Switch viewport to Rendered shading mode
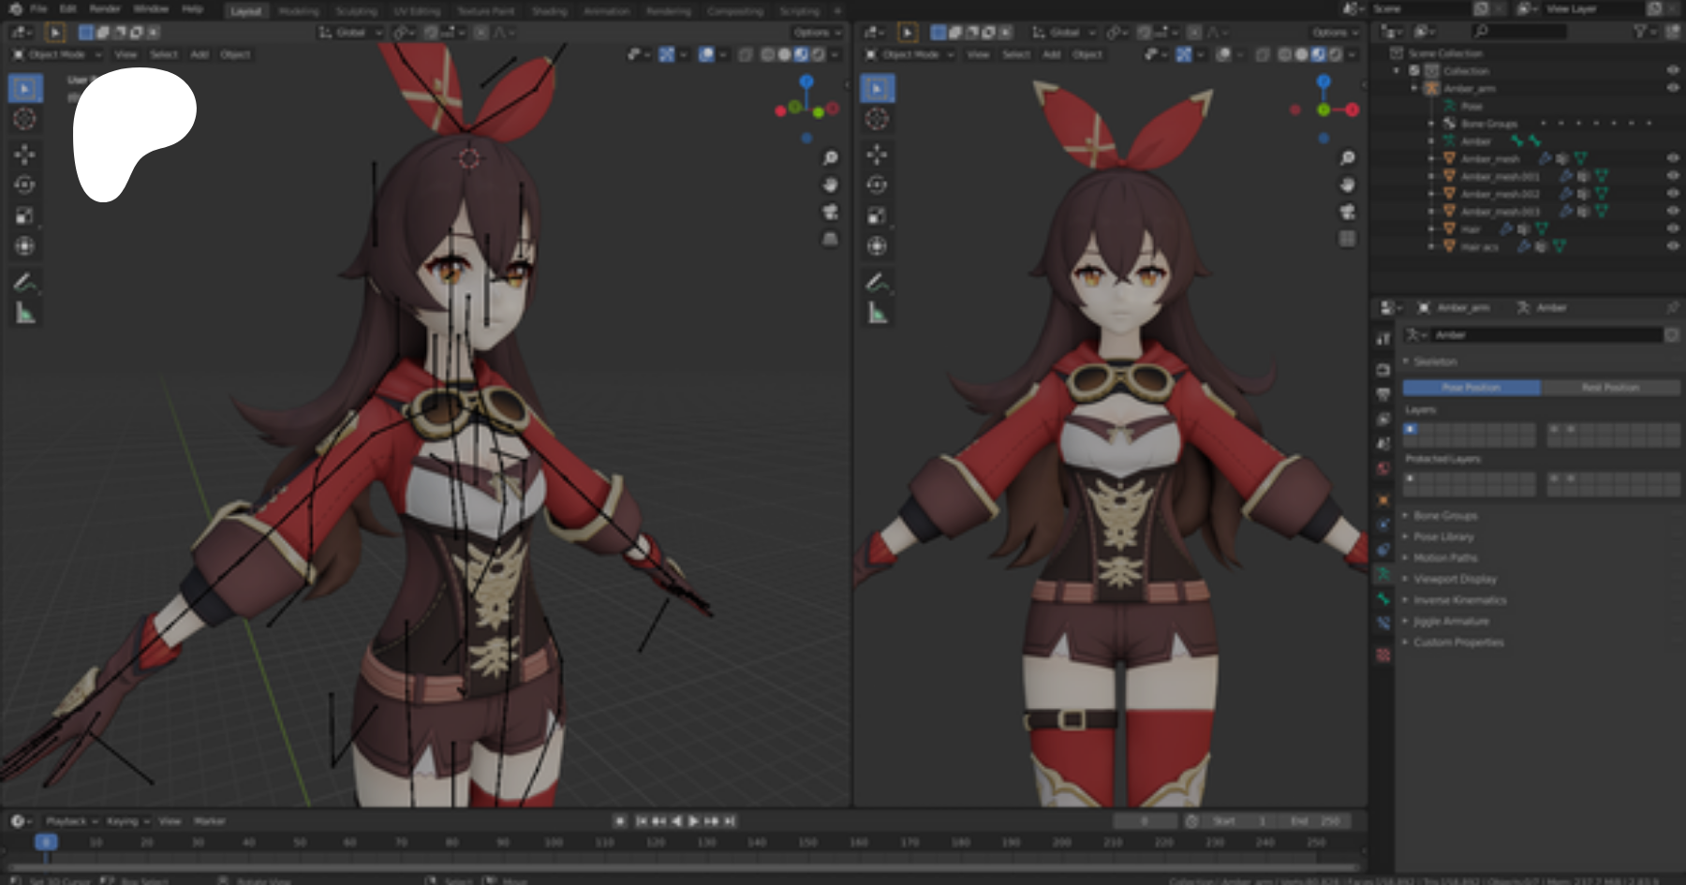This screenshot has height=885, width=1686. click(818, 53)
